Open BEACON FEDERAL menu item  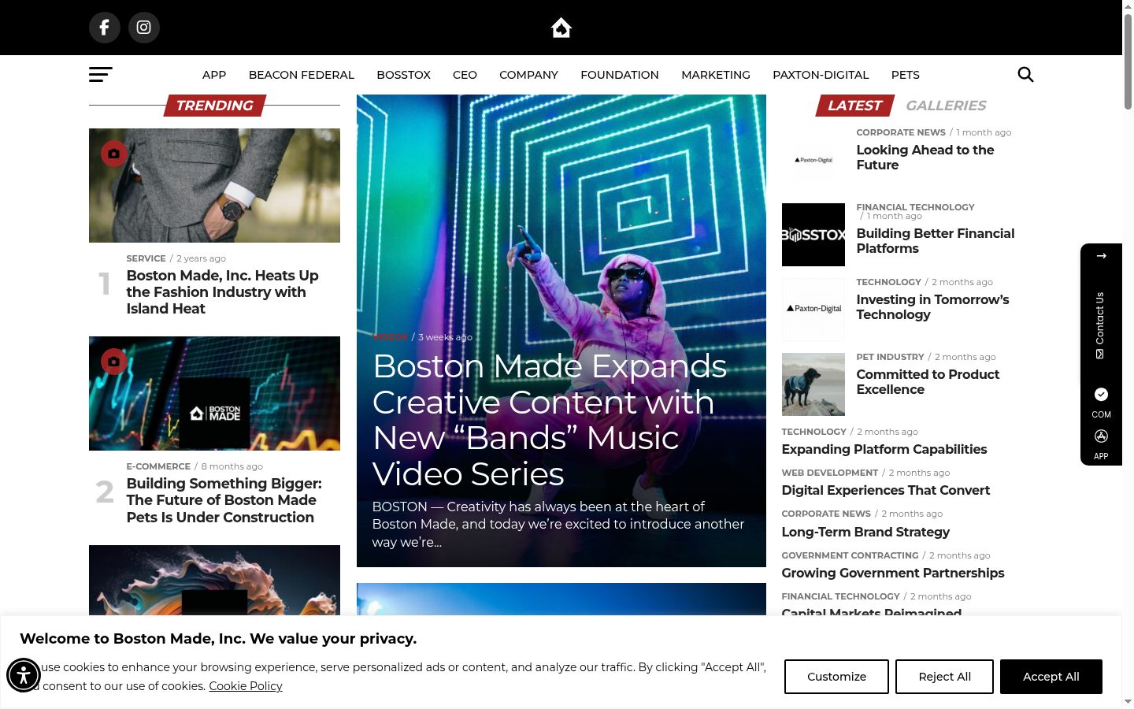coord(302,75)
